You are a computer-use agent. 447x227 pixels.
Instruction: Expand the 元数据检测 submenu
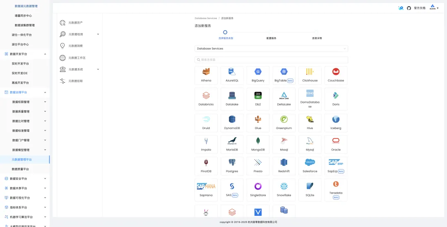coord(79,34)
